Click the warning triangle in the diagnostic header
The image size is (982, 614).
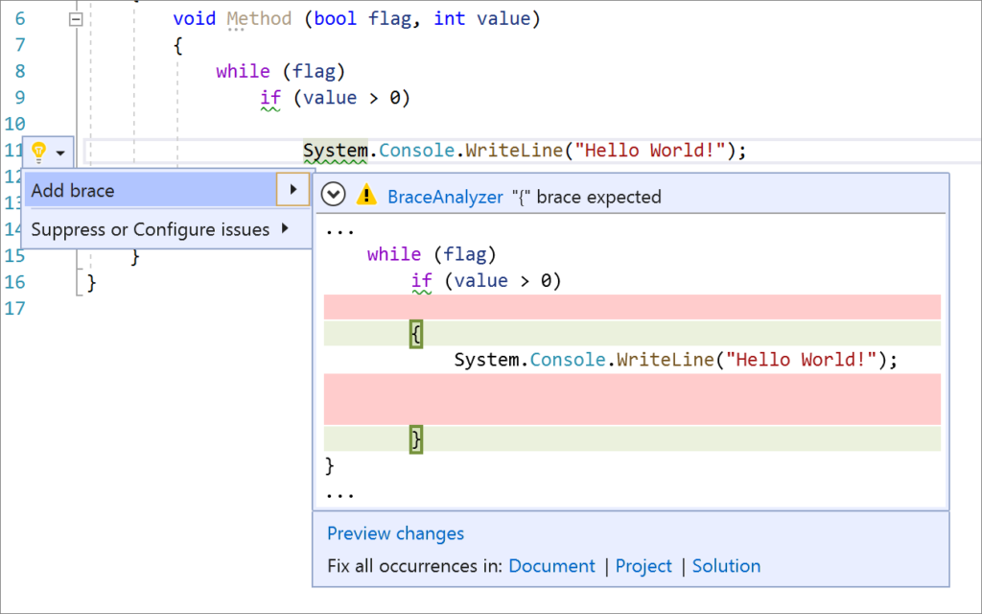coord(365,196)
